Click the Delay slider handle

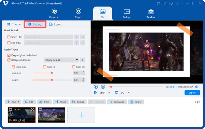(52, 80)
